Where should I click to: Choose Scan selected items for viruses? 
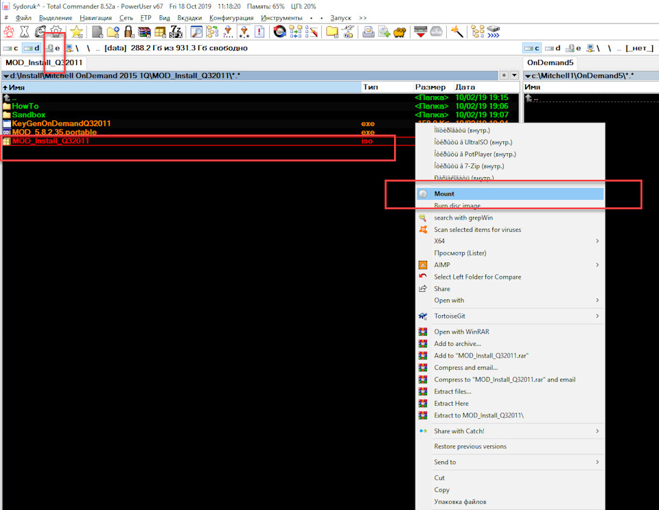coord(510,229)
